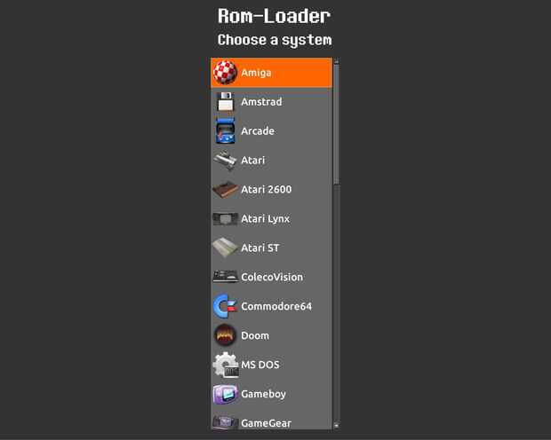Click the Doom icon
Viewport: 551px width, 440px height.
click(x=225, y=335)
